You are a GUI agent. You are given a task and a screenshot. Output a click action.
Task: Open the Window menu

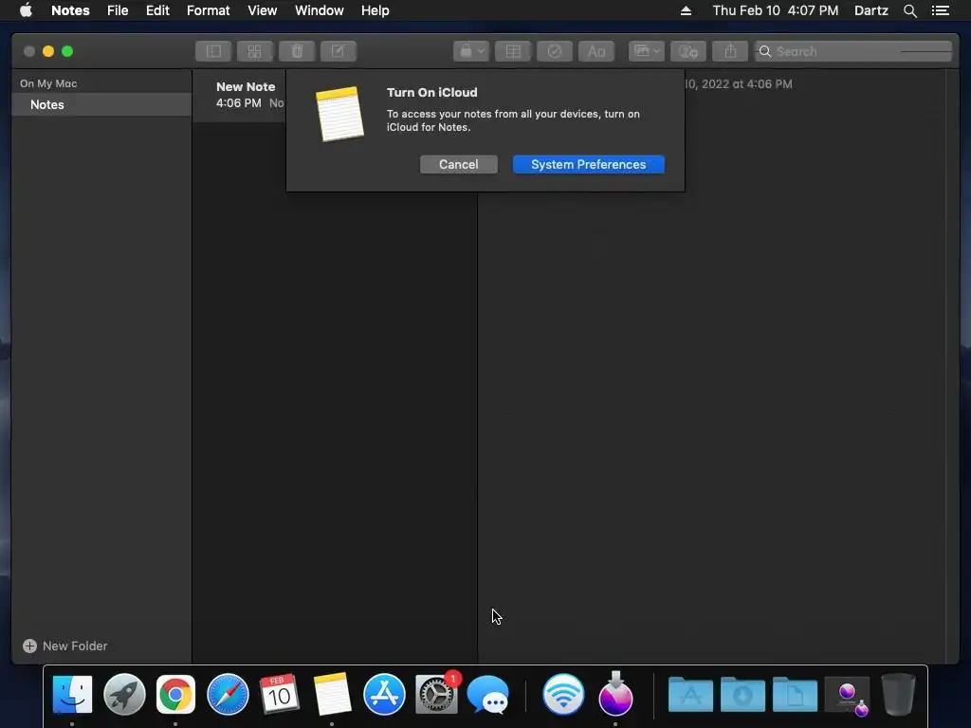[x=319, y=10]
